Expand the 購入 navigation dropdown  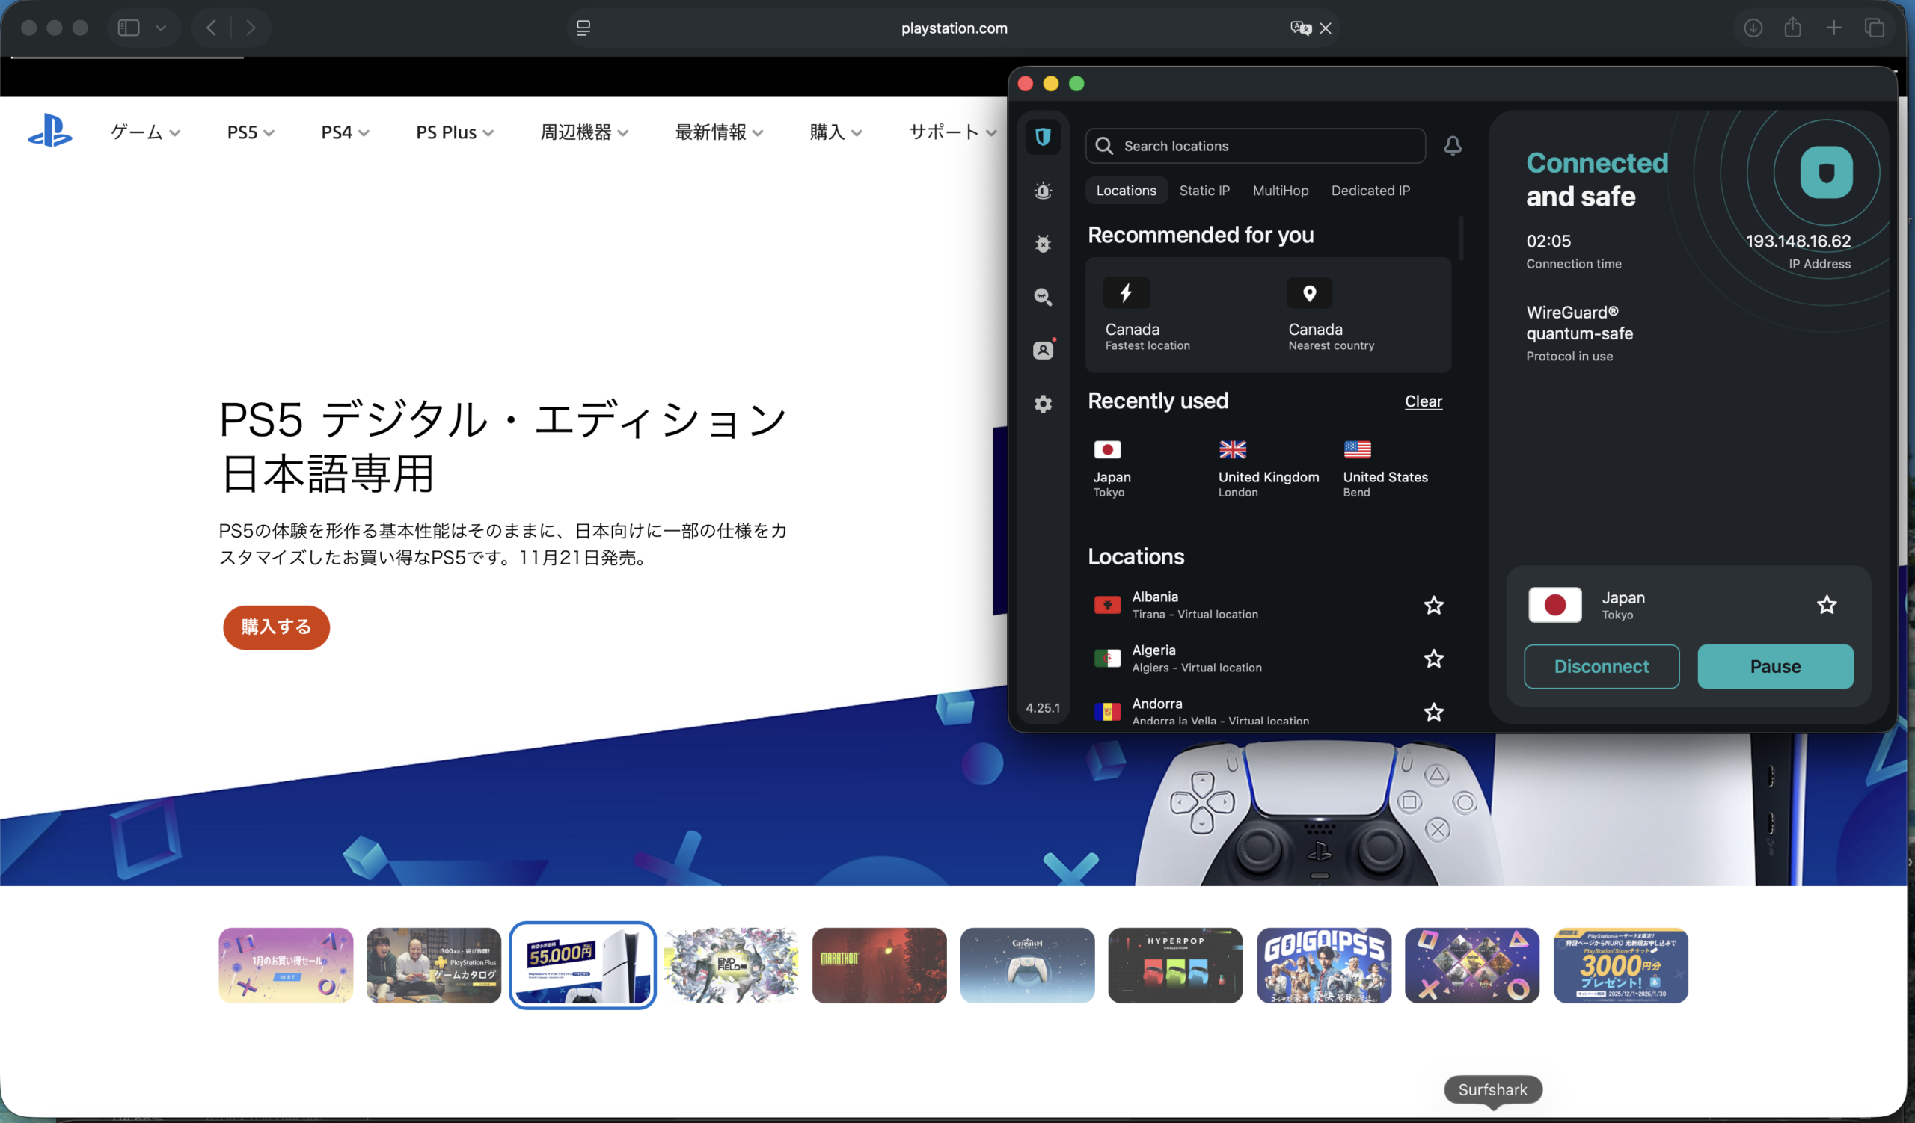pos(835,132)
